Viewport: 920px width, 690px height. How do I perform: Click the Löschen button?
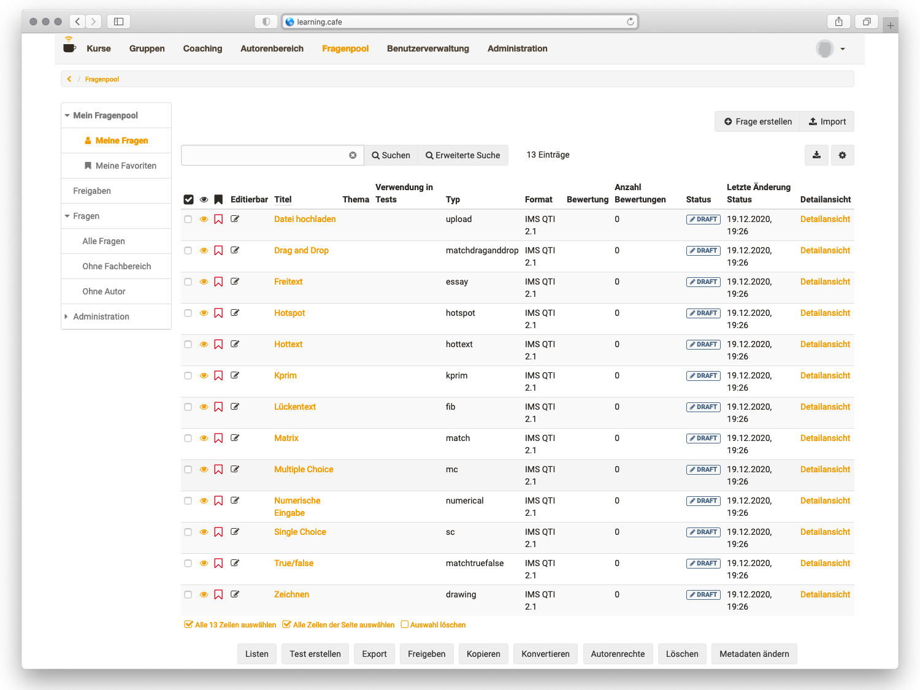point(682,654)
